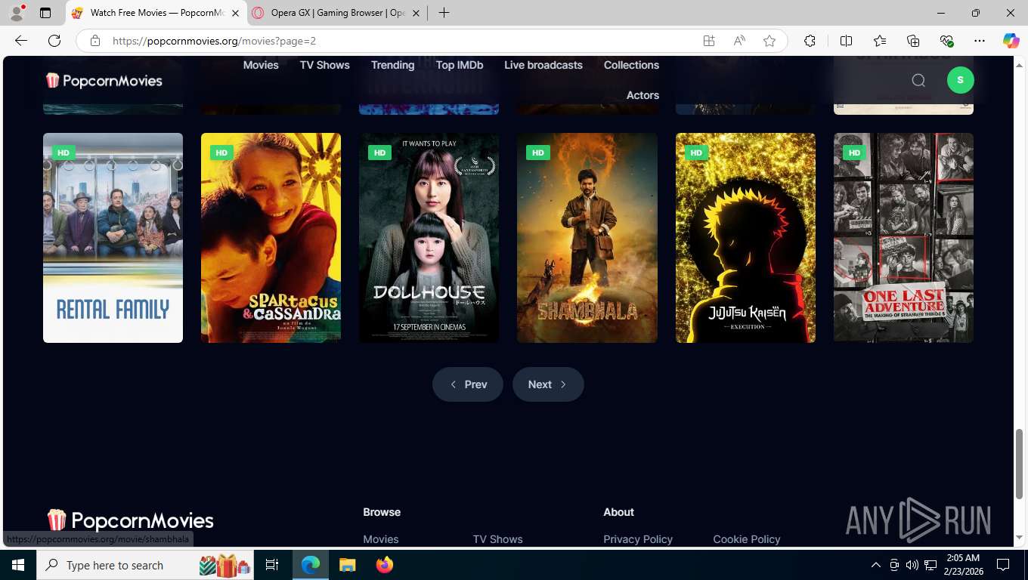Open Trending in site navigation
This screenshot has width=1028, height=580.
click(392, 65)
